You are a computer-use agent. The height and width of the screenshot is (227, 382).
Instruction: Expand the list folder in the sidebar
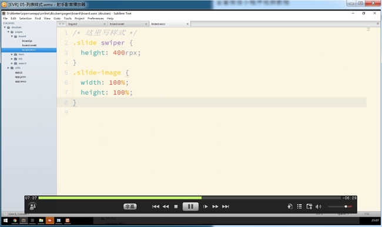(12, 59)
